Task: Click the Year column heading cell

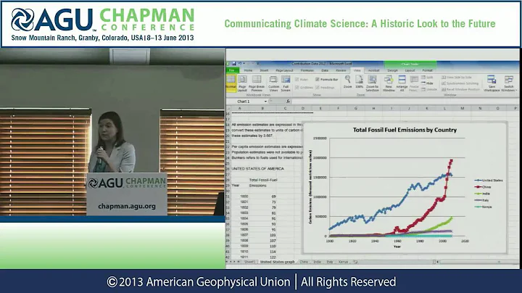Action: pos(236,185)
